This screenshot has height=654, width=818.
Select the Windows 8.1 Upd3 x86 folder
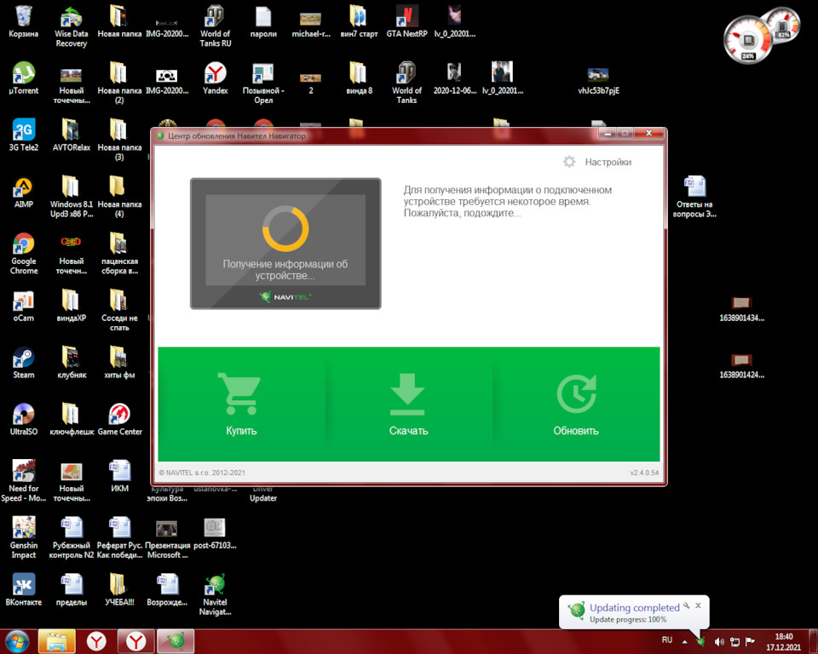[x=71, y=198]
